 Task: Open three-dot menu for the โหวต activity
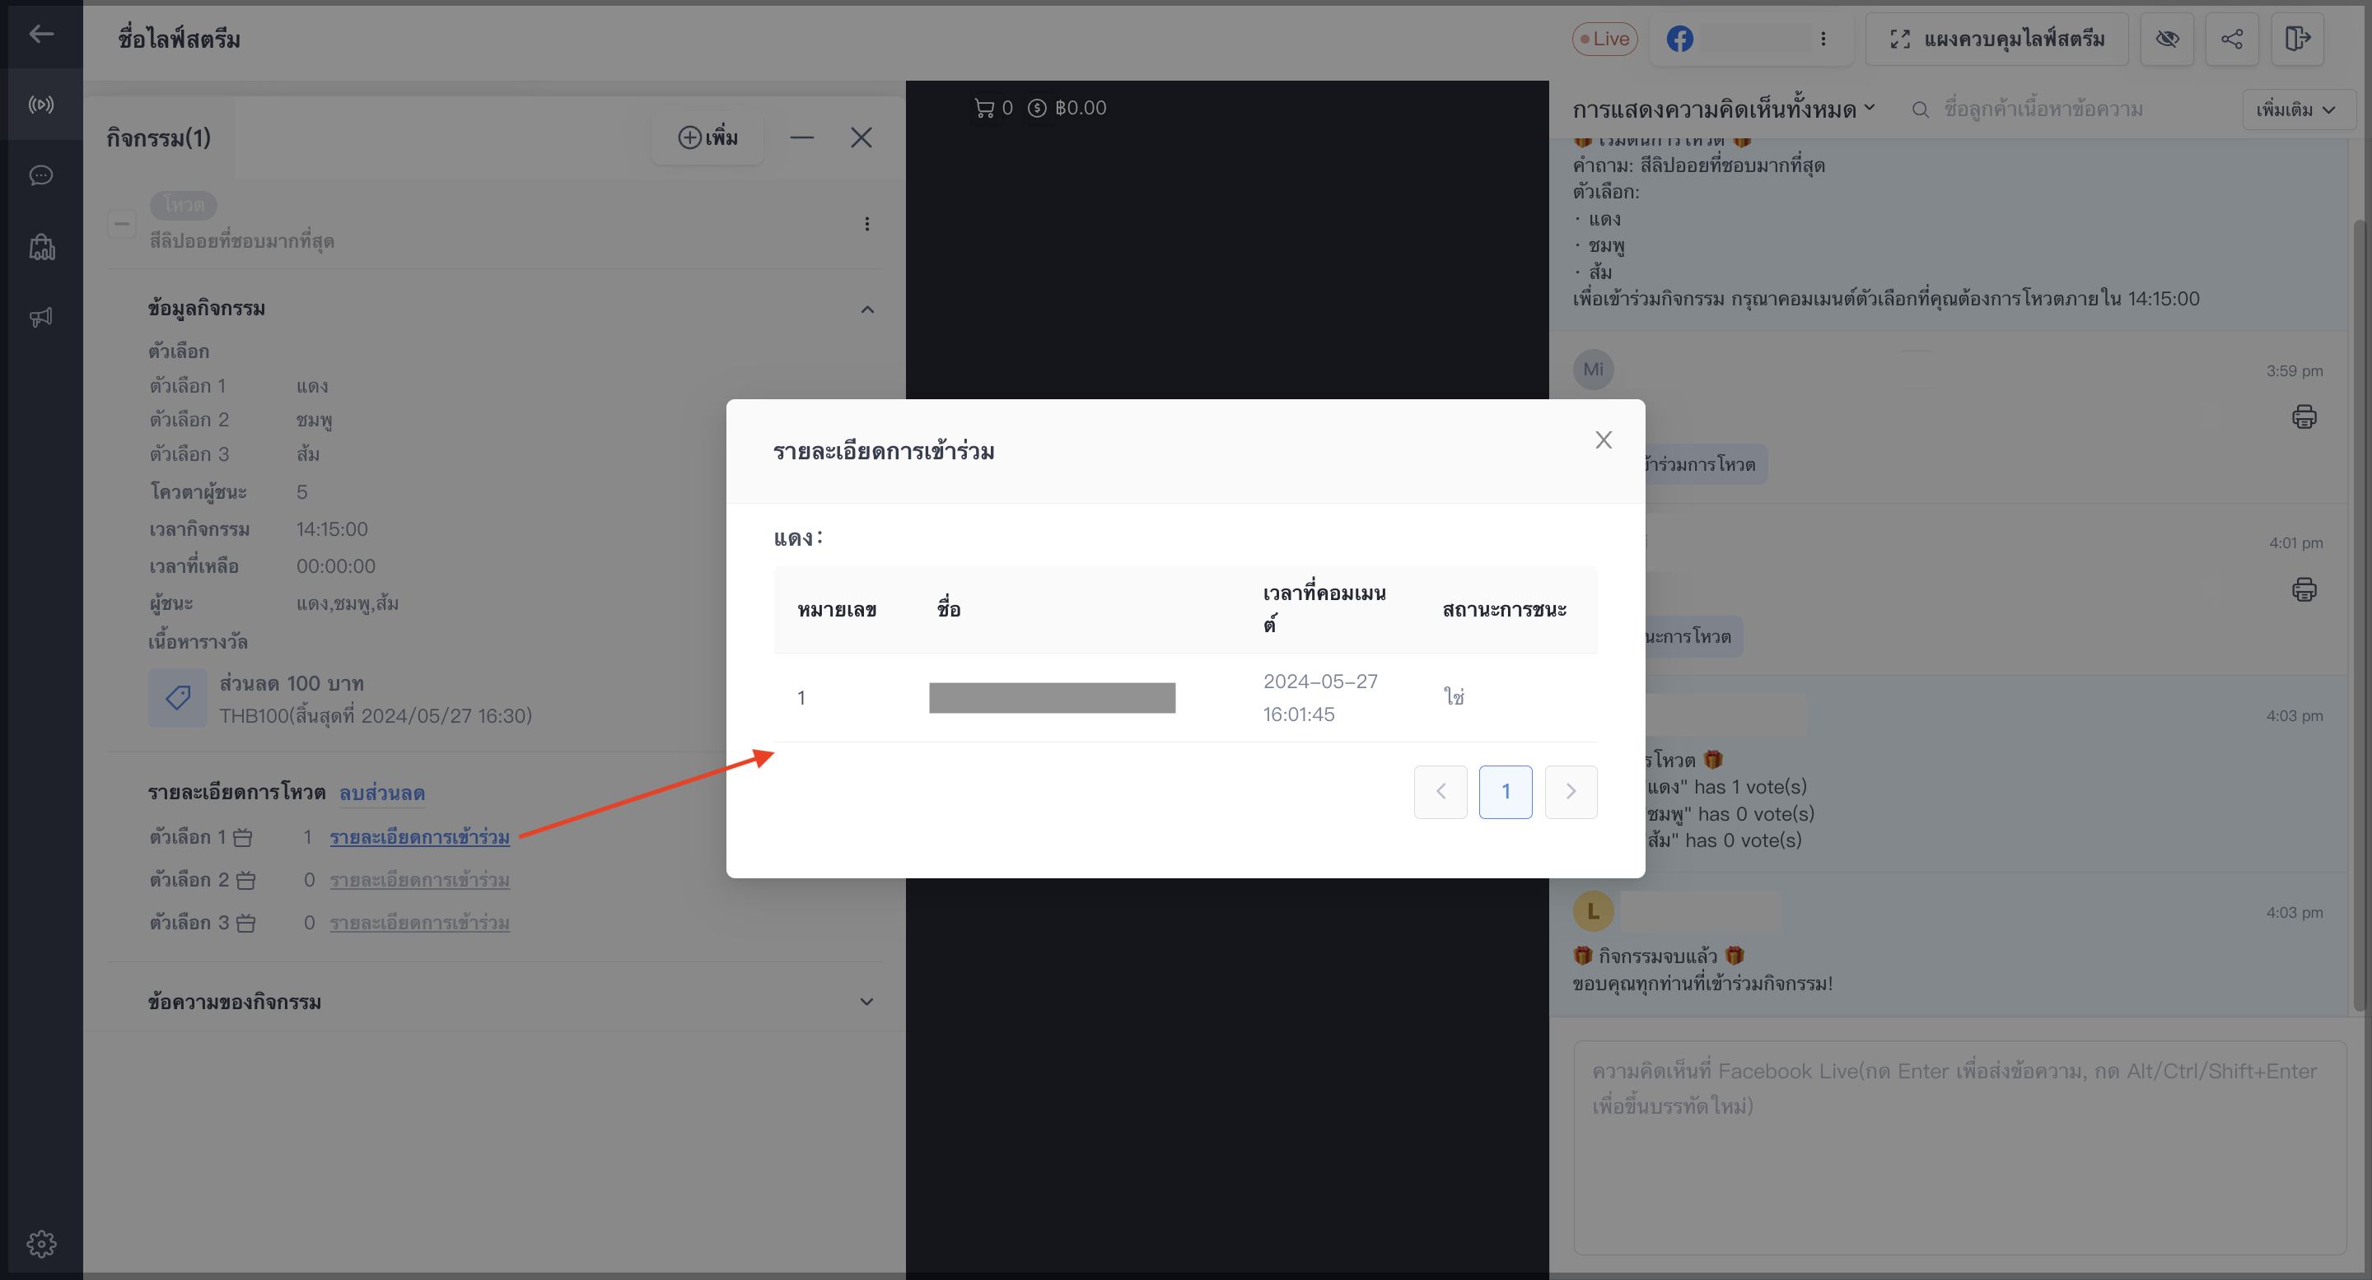(x=866, y=224)
